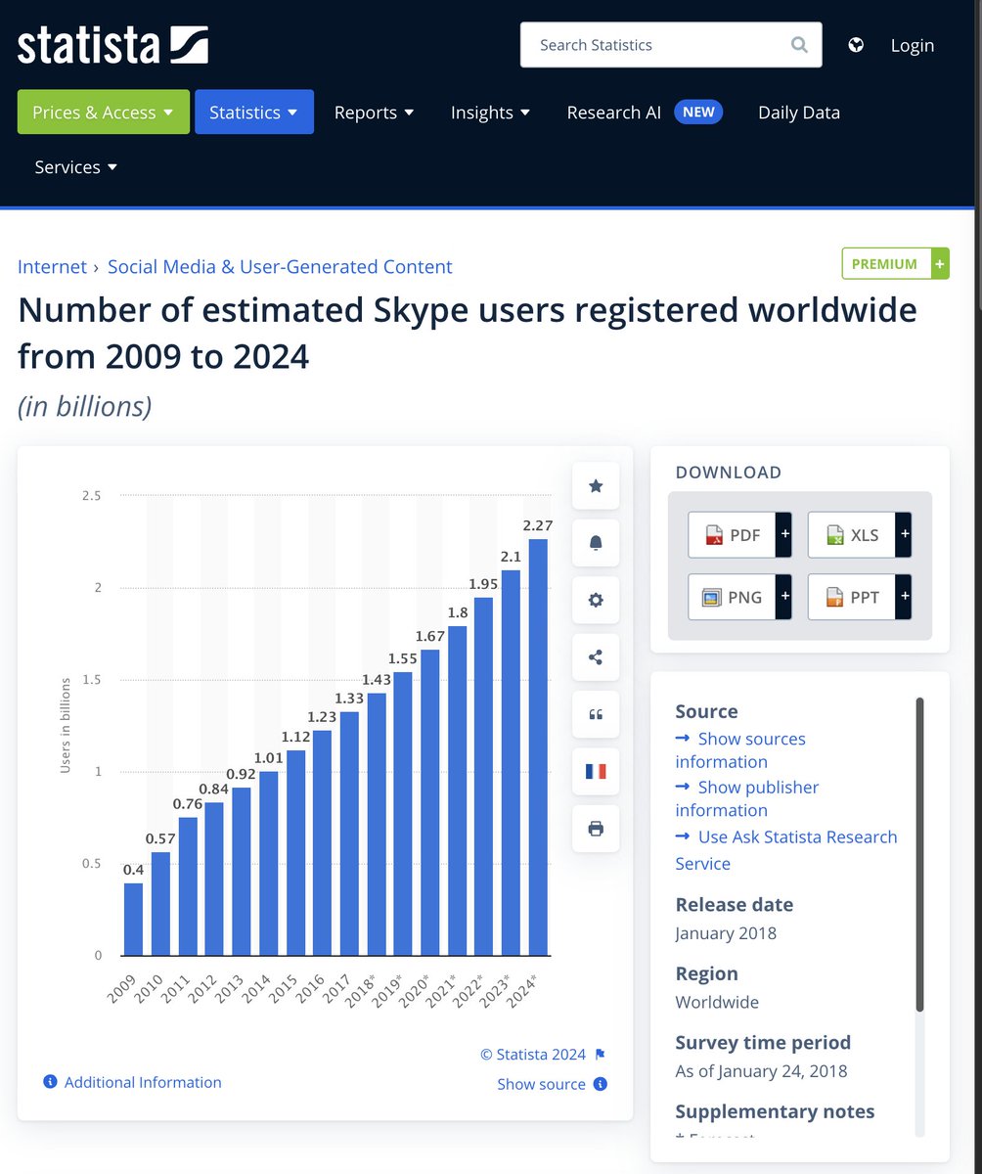Click the search magnifier icon
Viewport: 982px width, 1174px height.
click(799, 45)
